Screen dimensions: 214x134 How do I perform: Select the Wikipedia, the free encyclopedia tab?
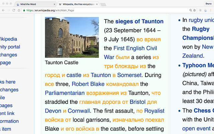pos(78,4)
